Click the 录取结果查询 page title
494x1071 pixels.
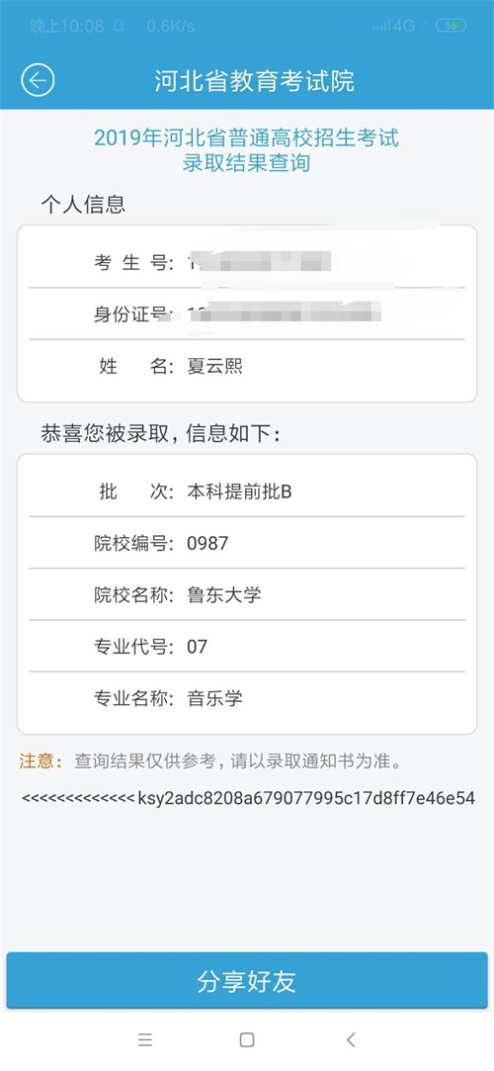pyautogui.click(x=246, y=163)
